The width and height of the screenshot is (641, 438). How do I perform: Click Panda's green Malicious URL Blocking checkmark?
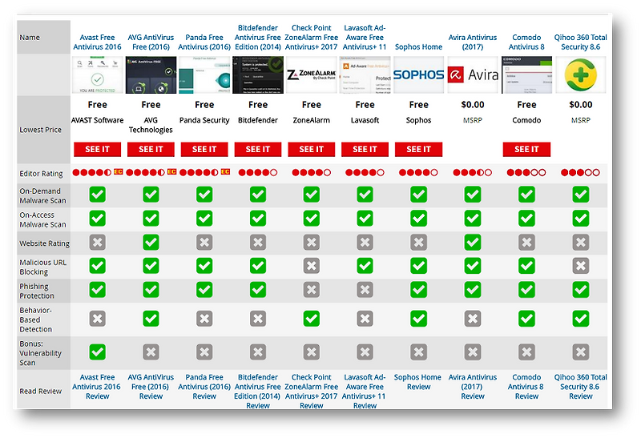204,266
